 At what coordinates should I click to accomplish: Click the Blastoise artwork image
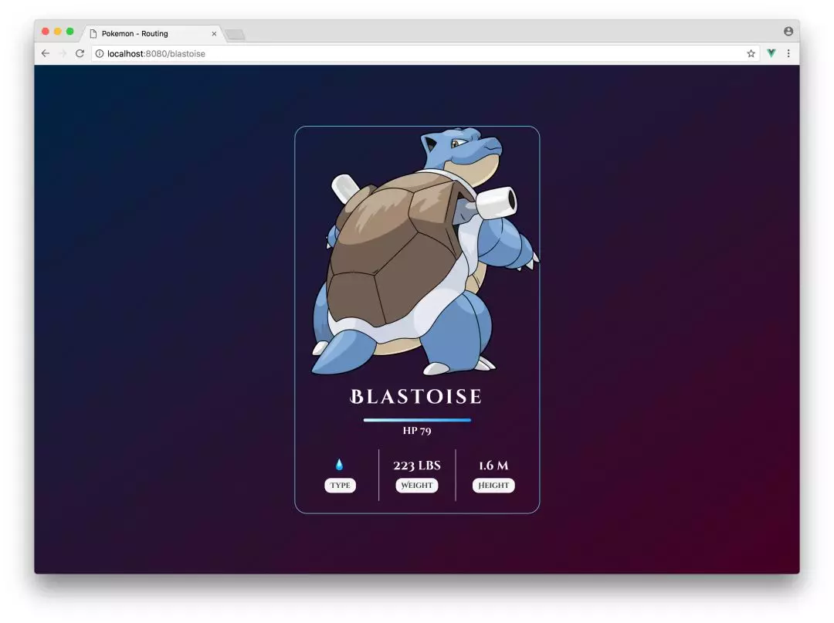coord(425,252)
